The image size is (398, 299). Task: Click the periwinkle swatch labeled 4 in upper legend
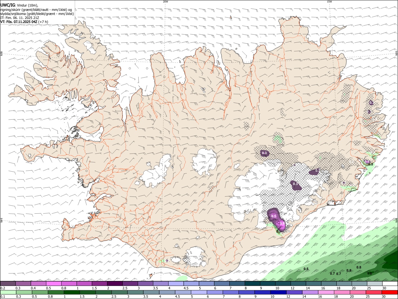176,284
